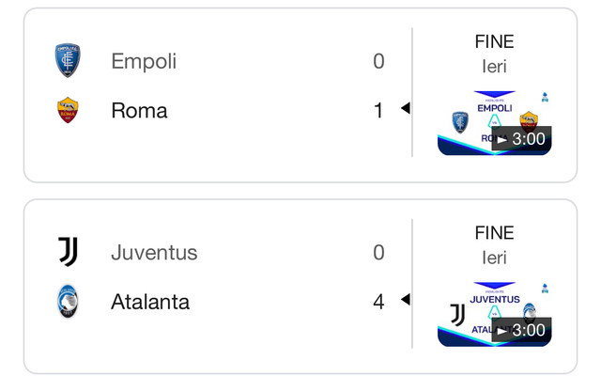Click Empoli's score of 0
This screenshot has width=601, height=376.
coord(378,61)
